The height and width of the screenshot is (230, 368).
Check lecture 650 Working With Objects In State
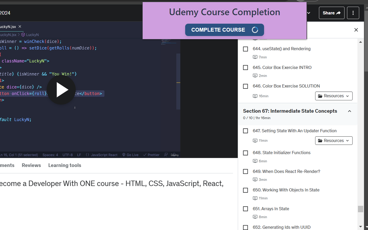(x=246, y=190)
